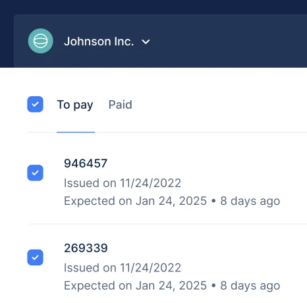Uncheck the checkbox for invoice 269339
This screenshot has height=303, width=307.
(35, 258)
